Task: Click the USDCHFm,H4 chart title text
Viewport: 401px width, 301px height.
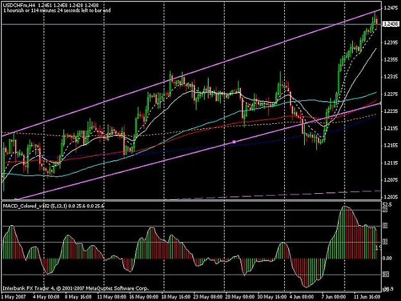Action: (x=19, y=5)
